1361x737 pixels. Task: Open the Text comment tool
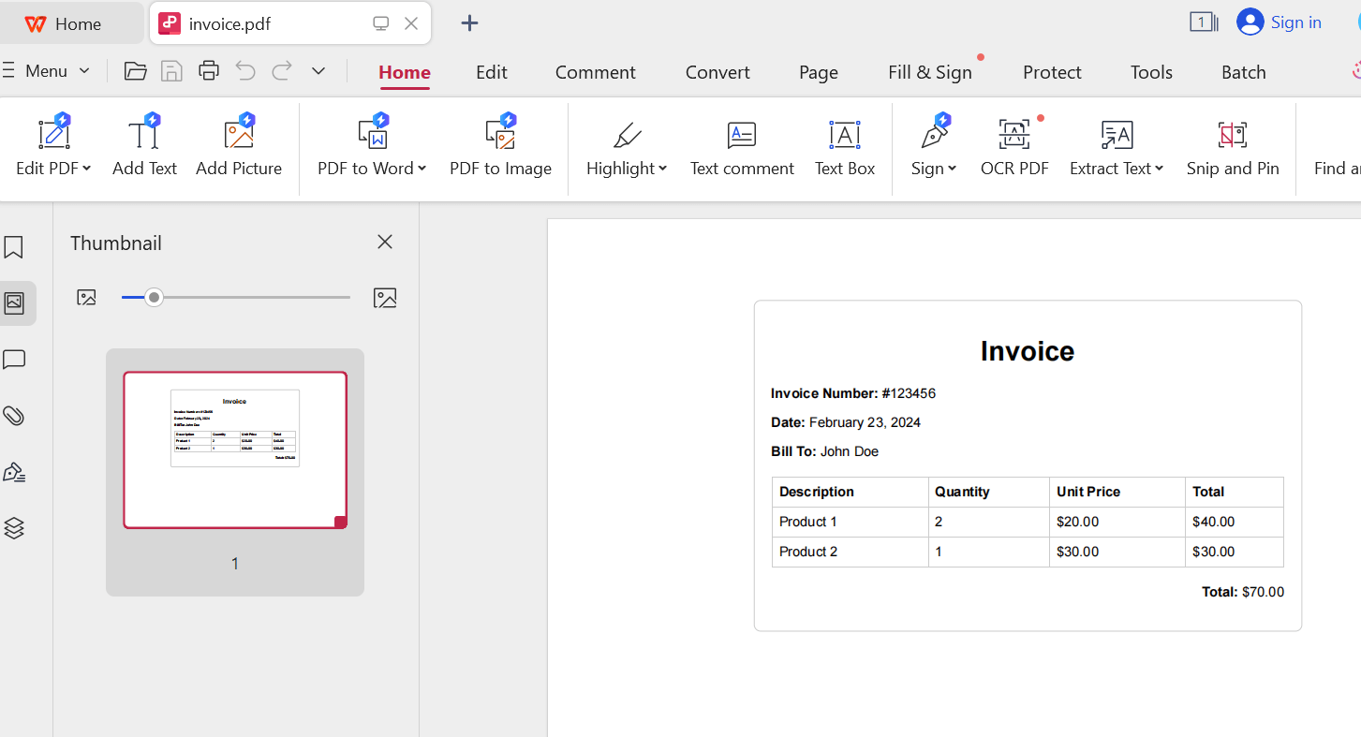point(742,135)
